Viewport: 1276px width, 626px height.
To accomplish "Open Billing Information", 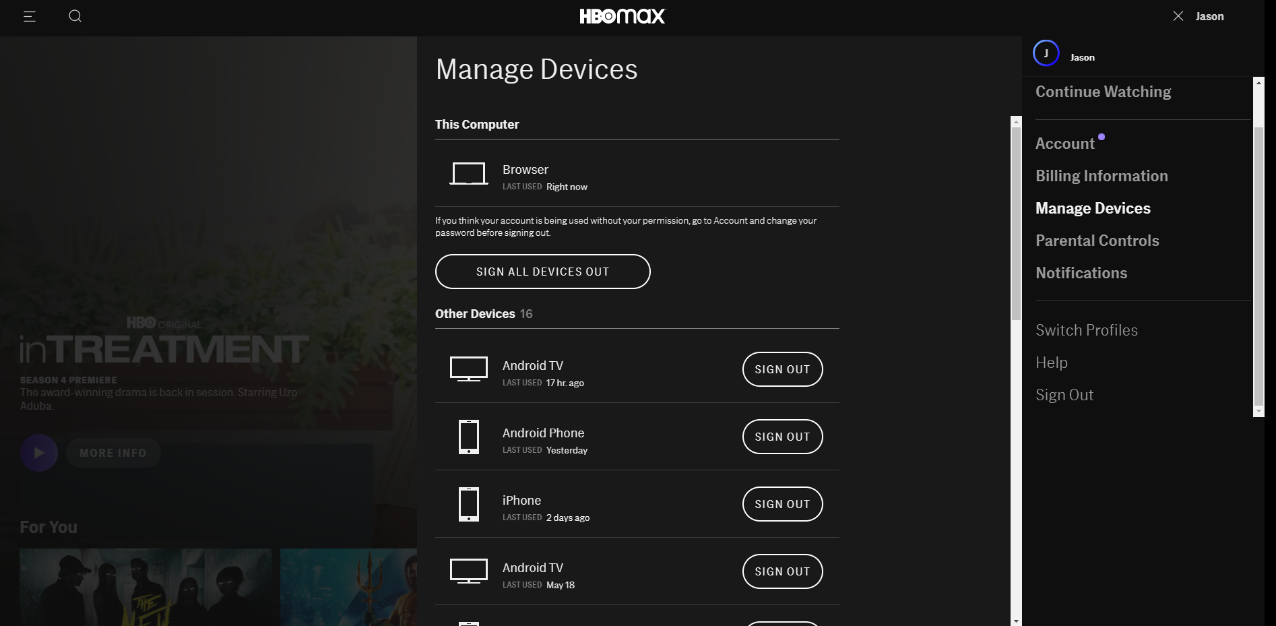I will tap(1102, 176).
